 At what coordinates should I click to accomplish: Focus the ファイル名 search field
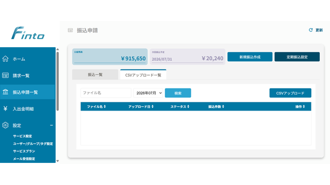coord(106,93)
